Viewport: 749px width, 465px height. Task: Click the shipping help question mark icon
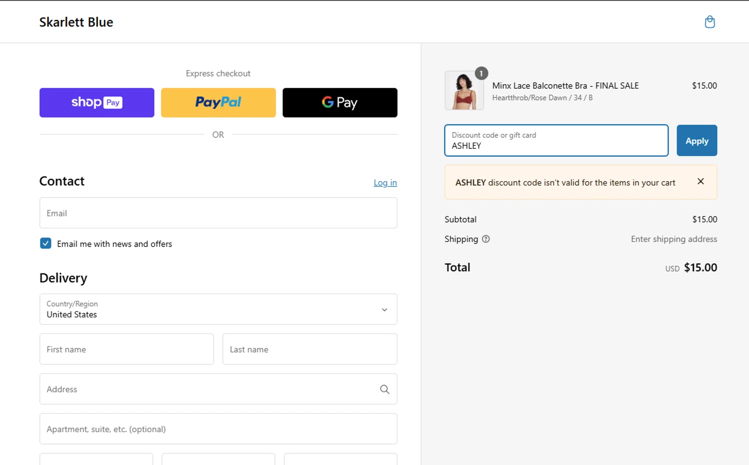[486, 239]
